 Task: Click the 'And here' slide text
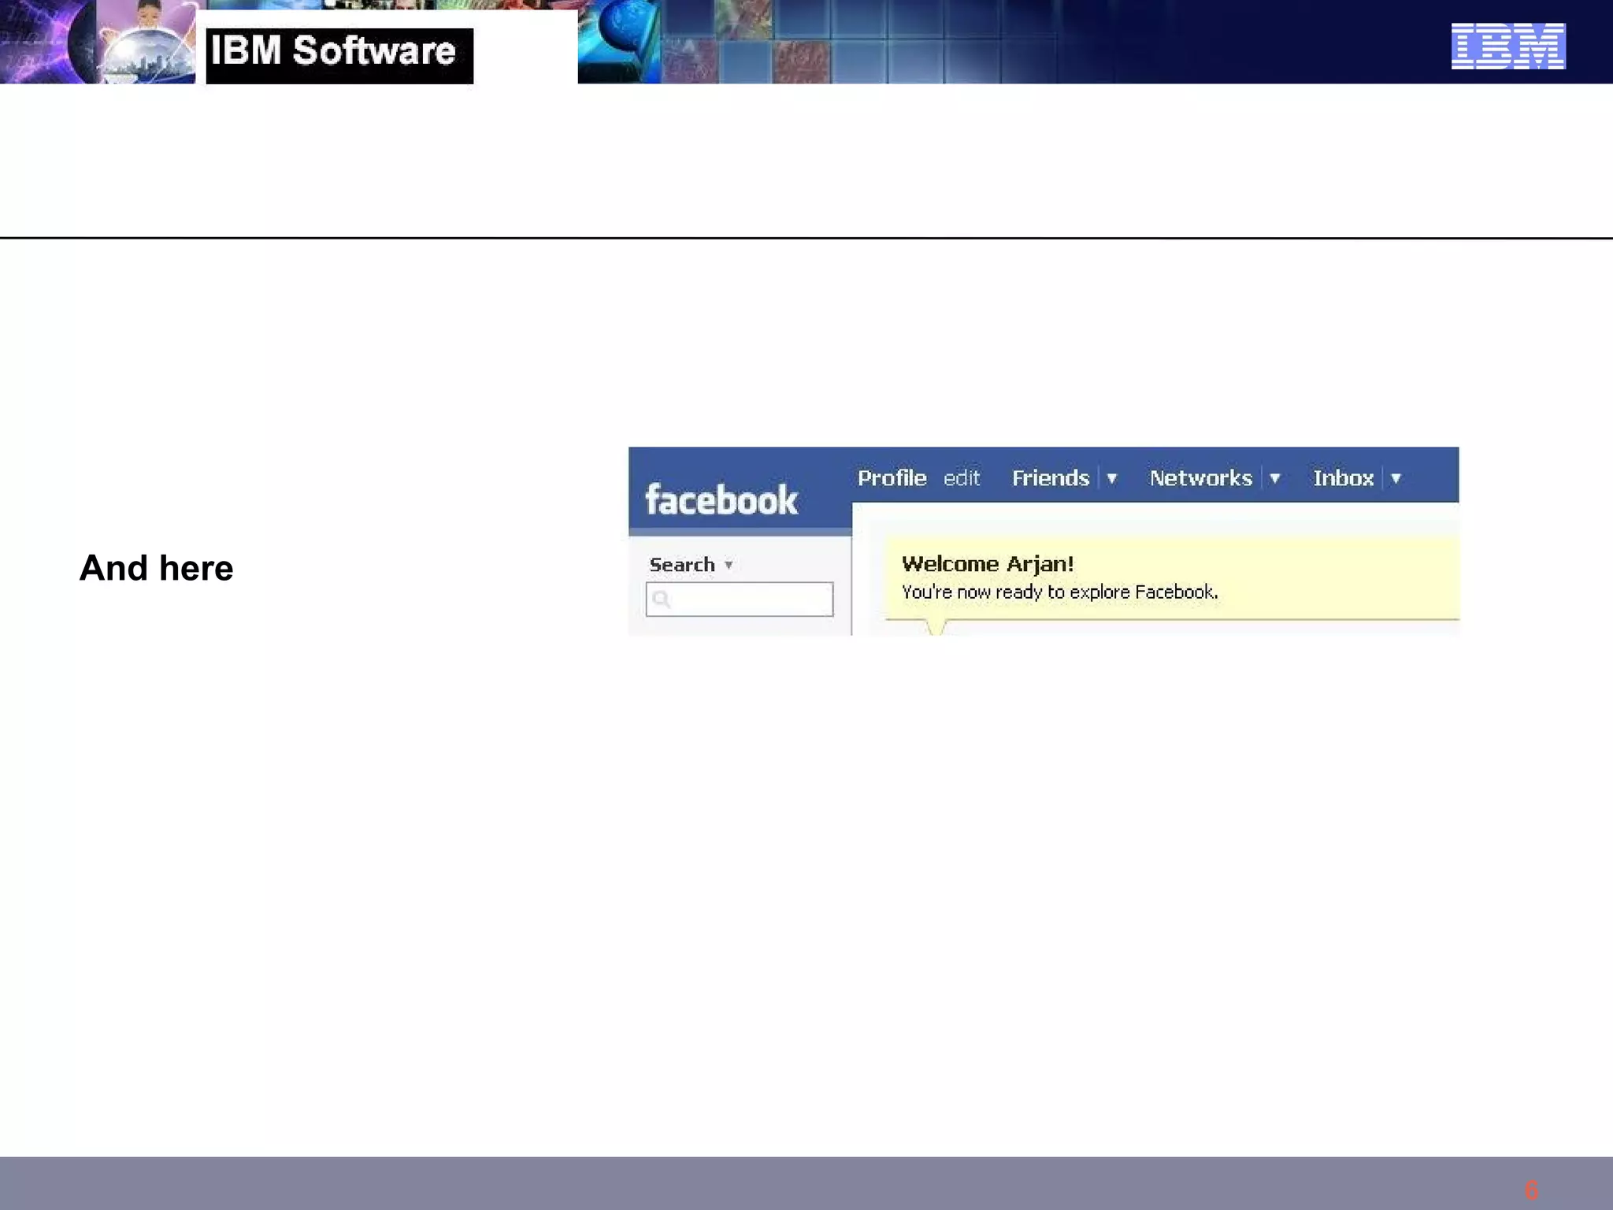coord(156,568)
